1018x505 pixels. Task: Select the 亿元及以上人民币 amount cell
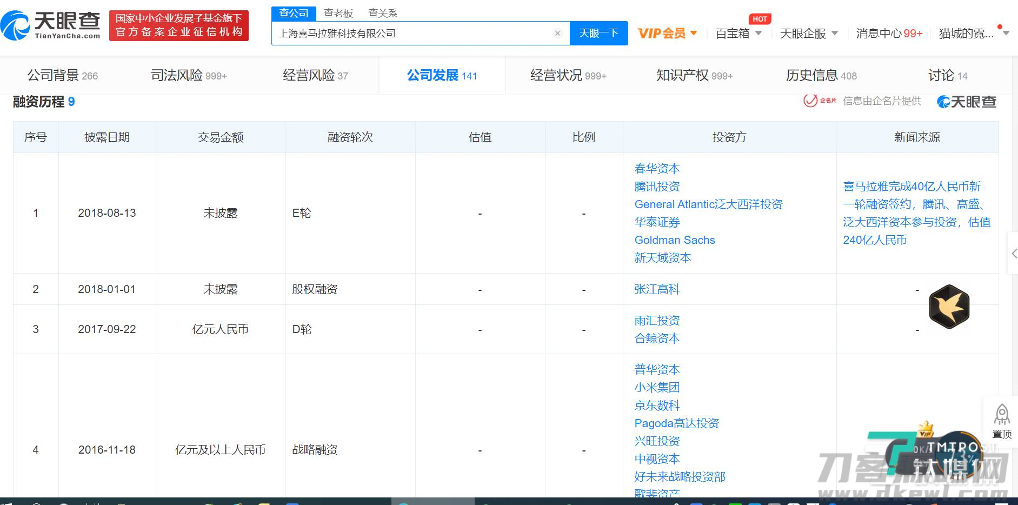[x=221, y=450]
